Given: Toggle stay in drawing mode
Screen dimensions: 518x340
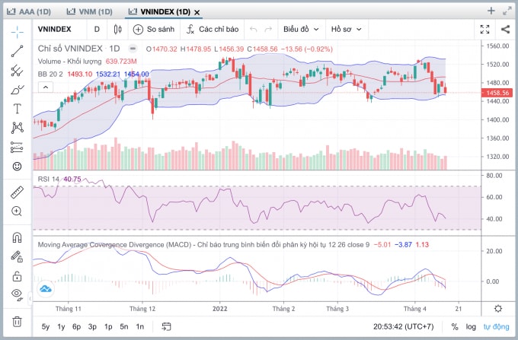Looking at the screenshot, I should click(x=18, y=256).
